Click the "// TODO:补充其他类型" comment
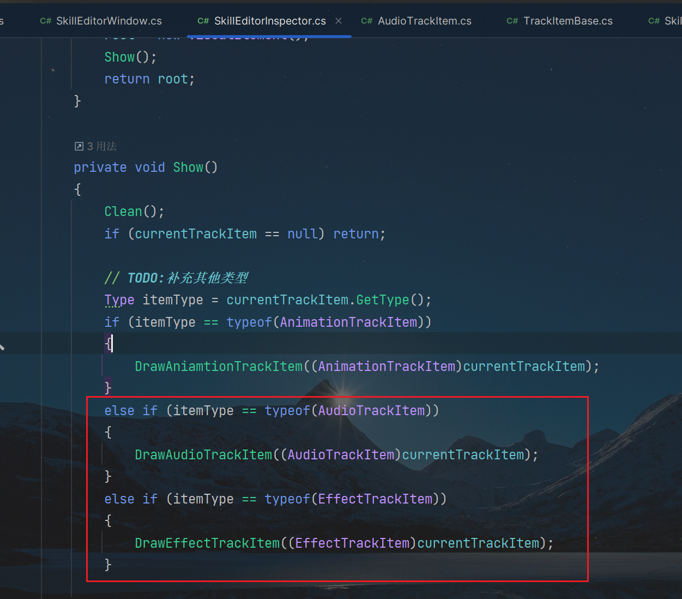 [x=176, y=278]
